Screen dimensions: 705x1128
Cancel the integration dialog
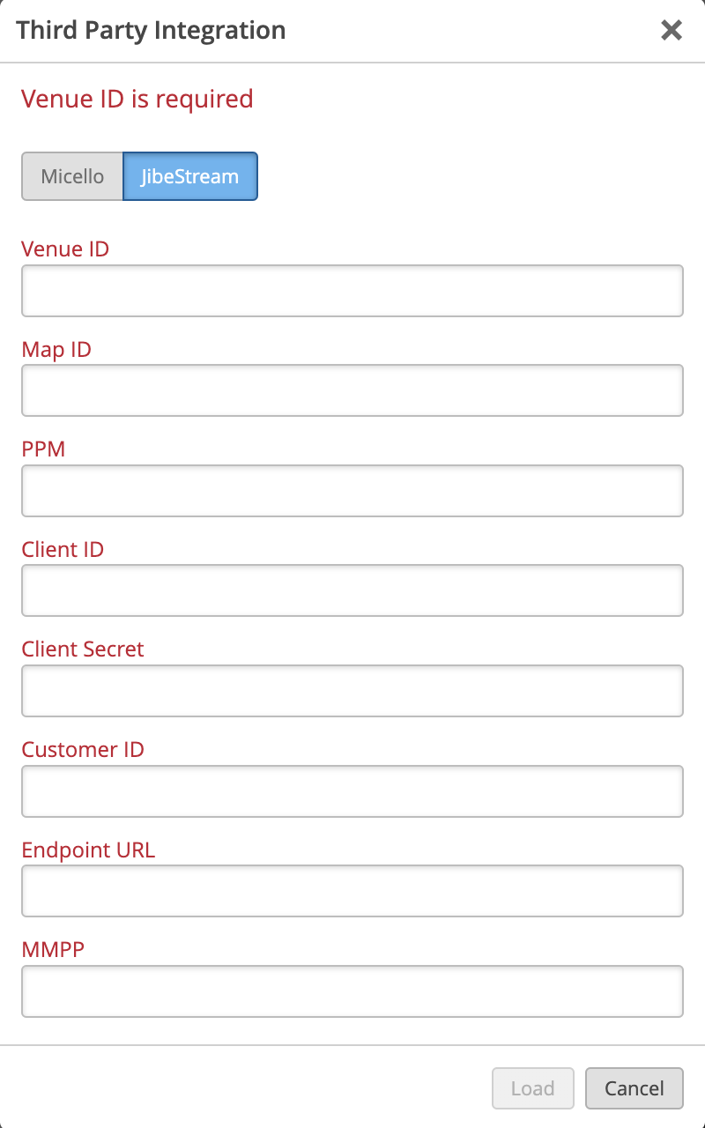tap(634, 1088)
